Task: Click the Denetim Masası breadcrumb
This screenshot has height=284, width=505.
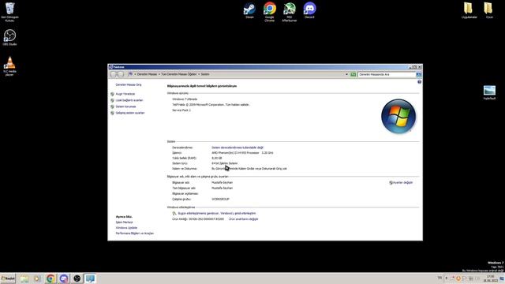Action: pyautogui.click(x=148, y=74)
